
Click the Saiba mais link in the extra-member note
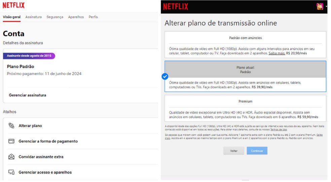tap(320, 135)
